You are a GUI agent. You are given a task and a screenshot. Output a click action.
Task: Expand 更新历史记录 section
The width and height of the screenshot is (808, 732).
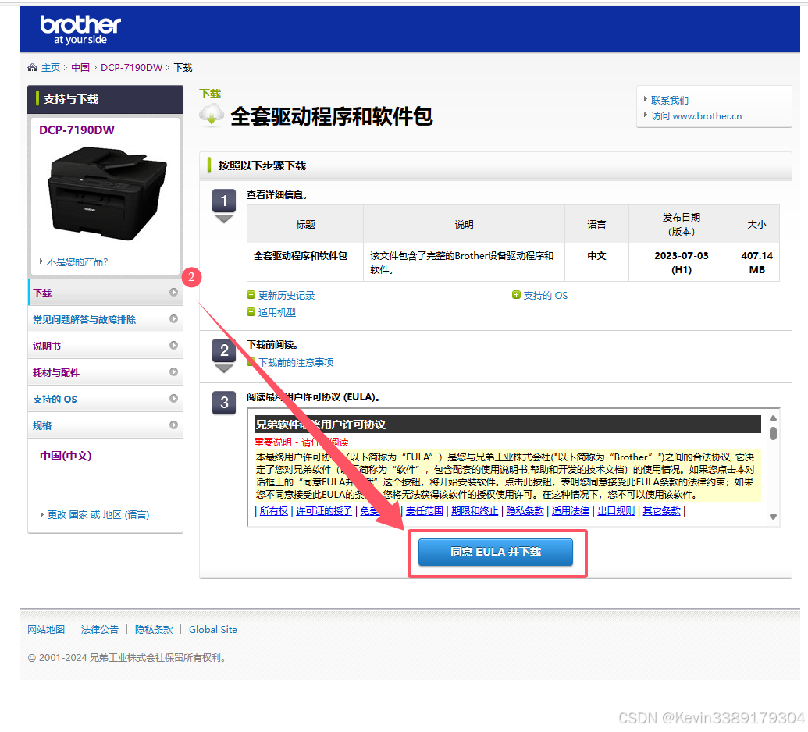pyautogui.click(x=286, y=296)
